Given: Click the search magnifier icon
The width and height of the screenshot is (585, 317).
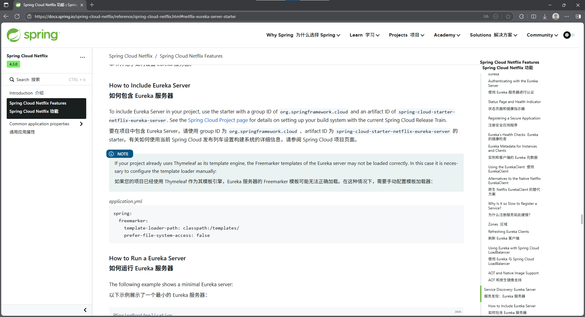Looking at the screenshot, I should click(12, 80).
